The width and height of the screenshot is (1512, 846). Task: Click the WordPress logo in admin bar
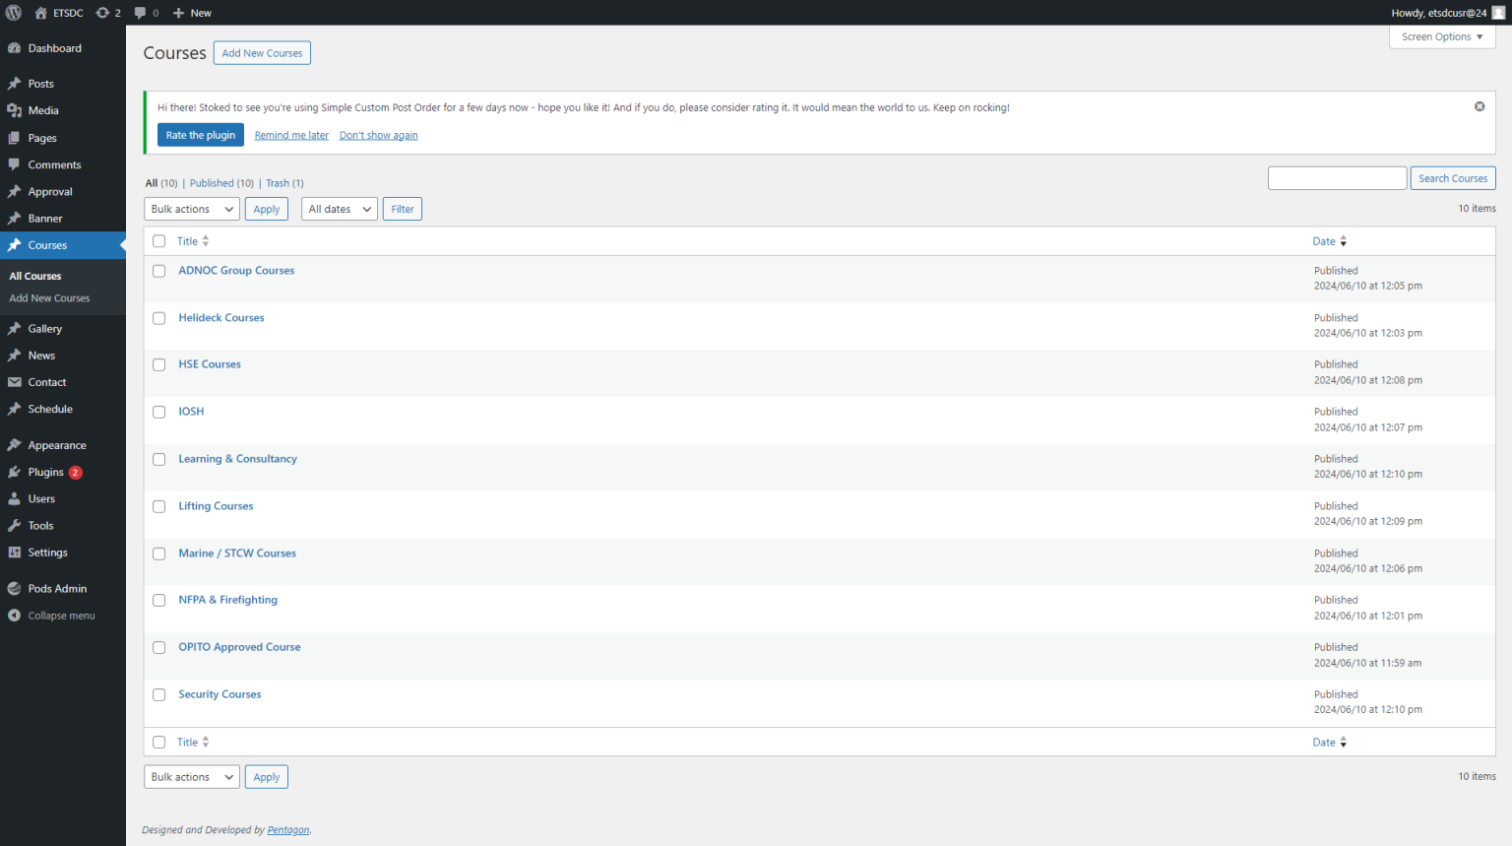(x=13, y=12)
